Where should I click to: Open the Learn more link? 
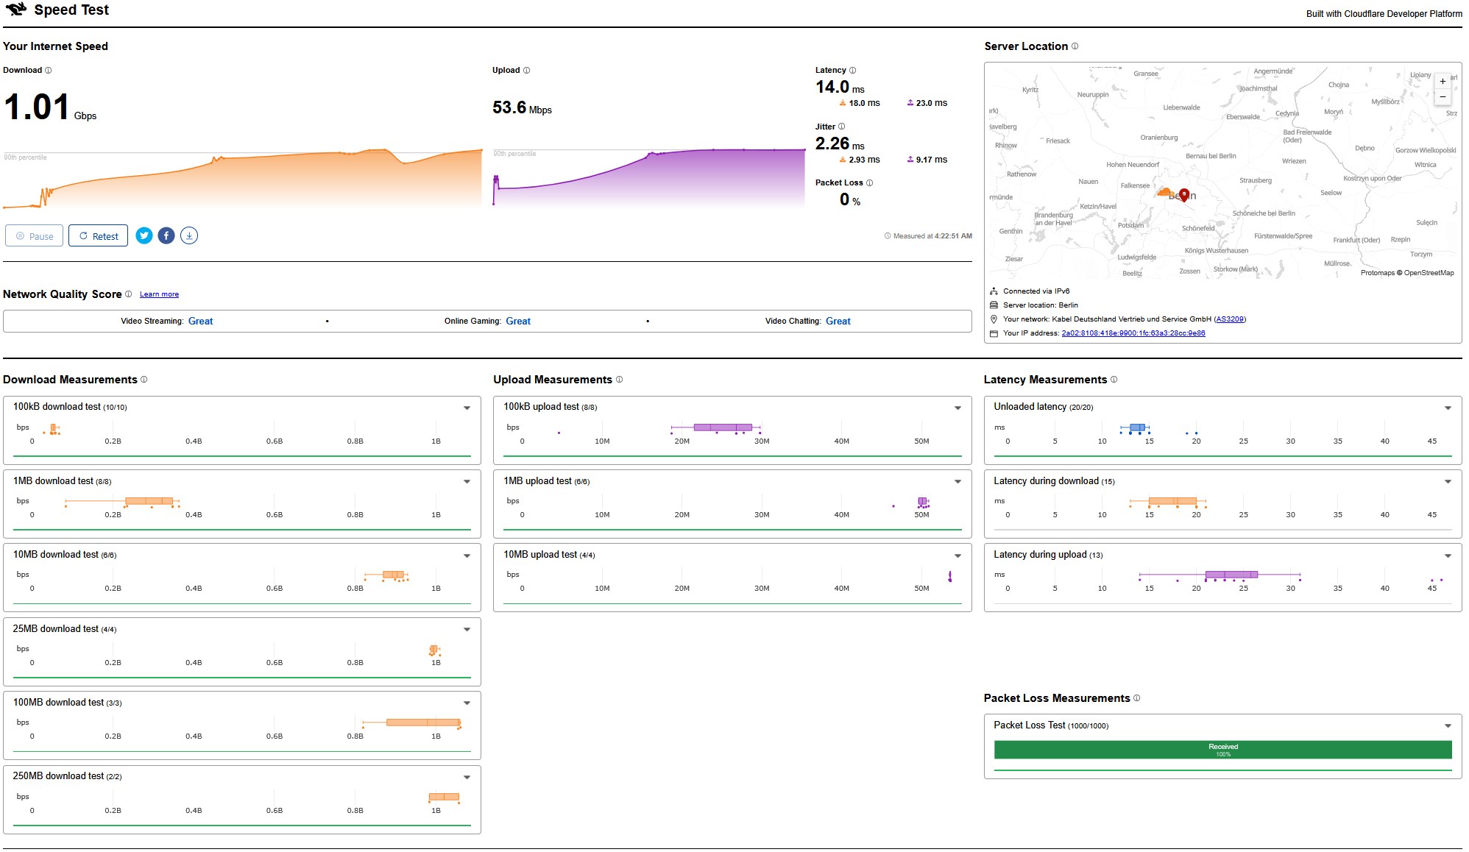coord(159,294)
